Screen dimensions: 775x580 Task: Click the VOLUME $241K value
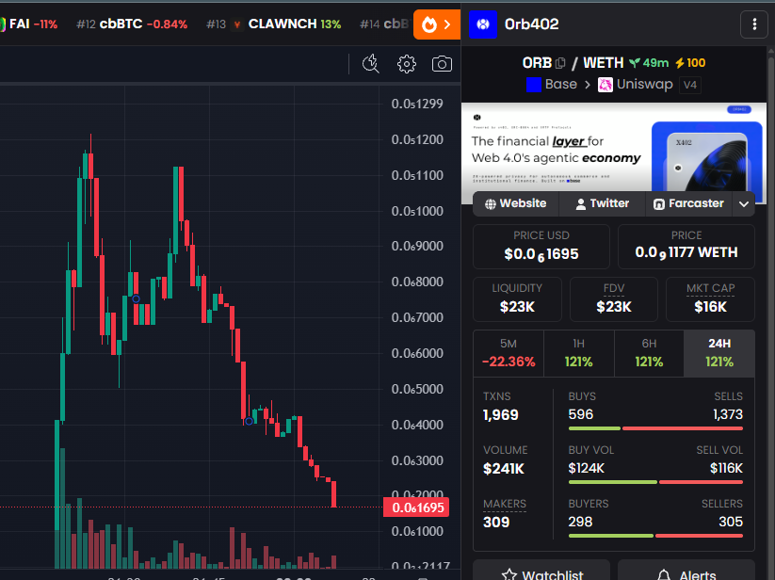(503, 469)
